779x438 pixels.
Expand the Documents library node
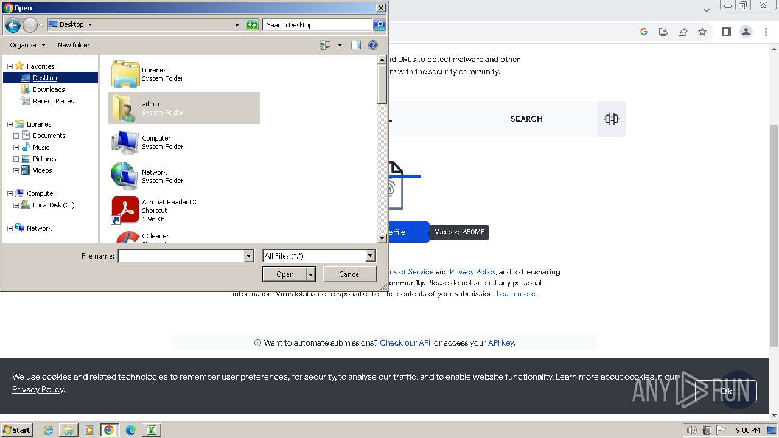pos(16,136)
